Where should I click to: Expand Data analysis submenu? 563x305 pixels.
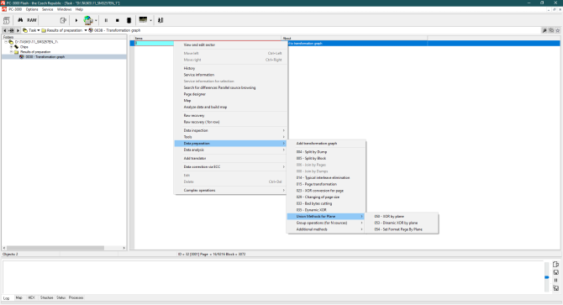pyautogui.click(x=230, y=150)
